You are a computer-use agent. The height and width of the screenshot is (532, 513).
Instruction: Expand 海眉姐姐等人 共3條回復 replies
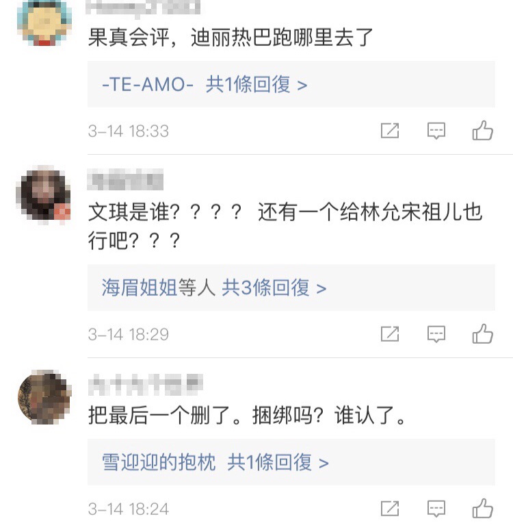pos(274,288)
